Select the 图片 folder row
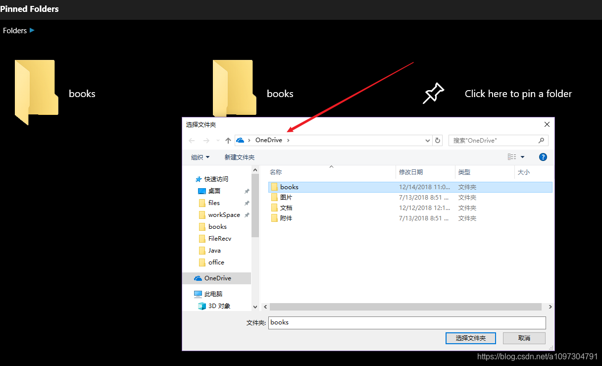 click(x=411, y=198)
